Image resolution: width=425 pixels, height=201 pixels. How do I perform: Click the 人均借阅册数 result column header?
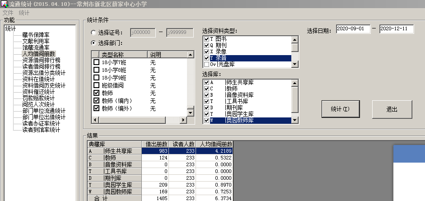click(x=214, y=144)
